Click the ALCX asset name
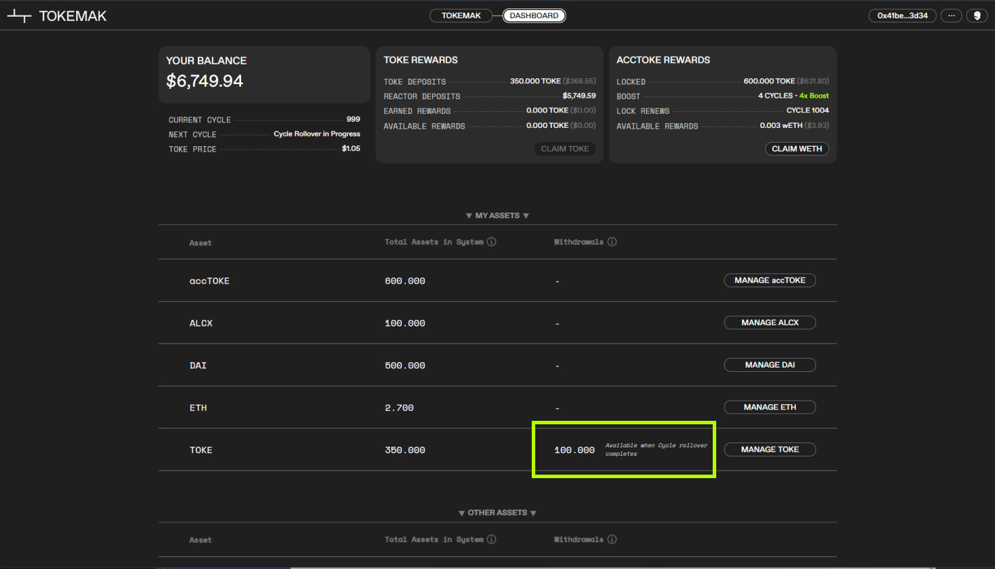Viewport: 995px width, 569px height. [x=201, y=324]
